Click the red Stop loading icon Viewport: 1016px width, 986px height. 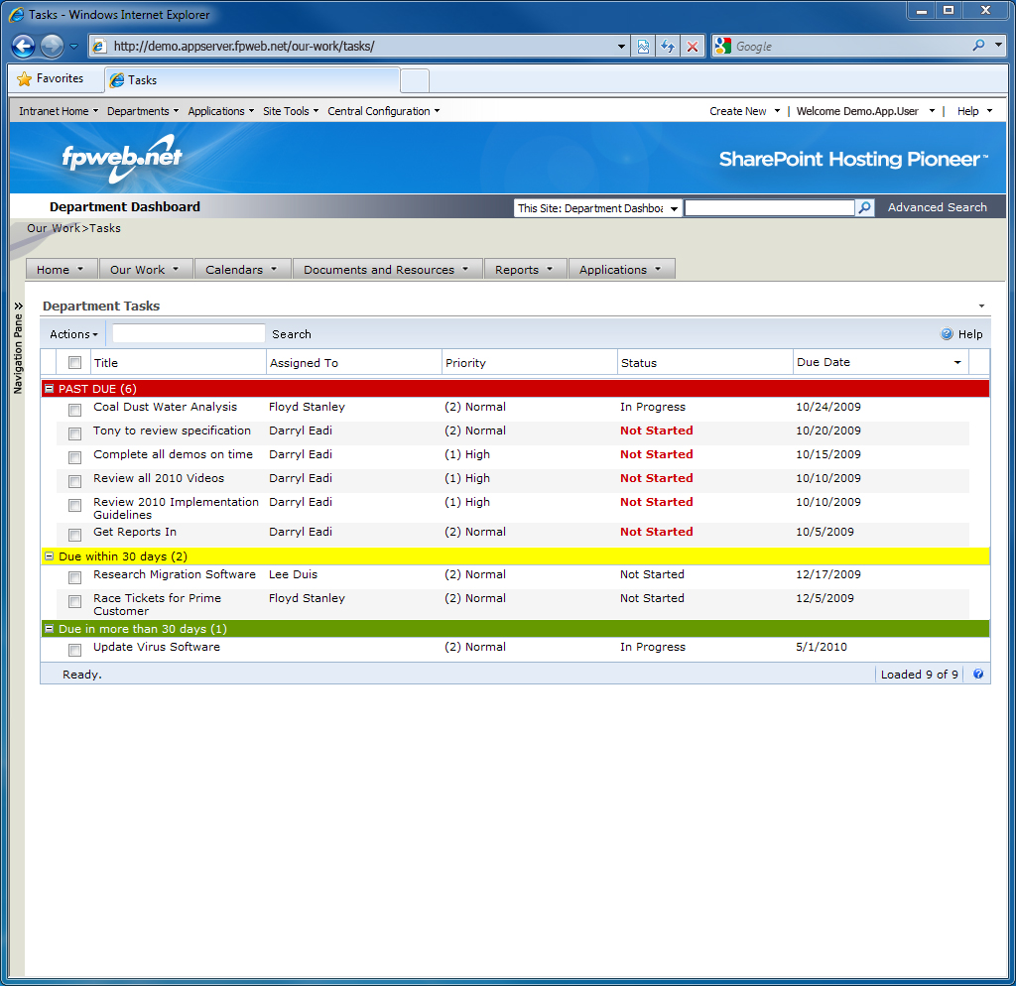pos(693,47)
